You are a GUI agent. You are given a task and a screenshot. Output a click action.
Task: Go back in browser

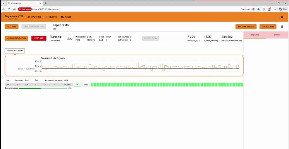point(3,9)
